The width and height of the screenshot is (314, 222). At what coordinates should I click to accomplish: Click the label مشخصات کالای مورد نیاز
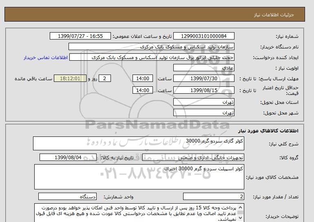pyautogui.click(x=272, y=177)
